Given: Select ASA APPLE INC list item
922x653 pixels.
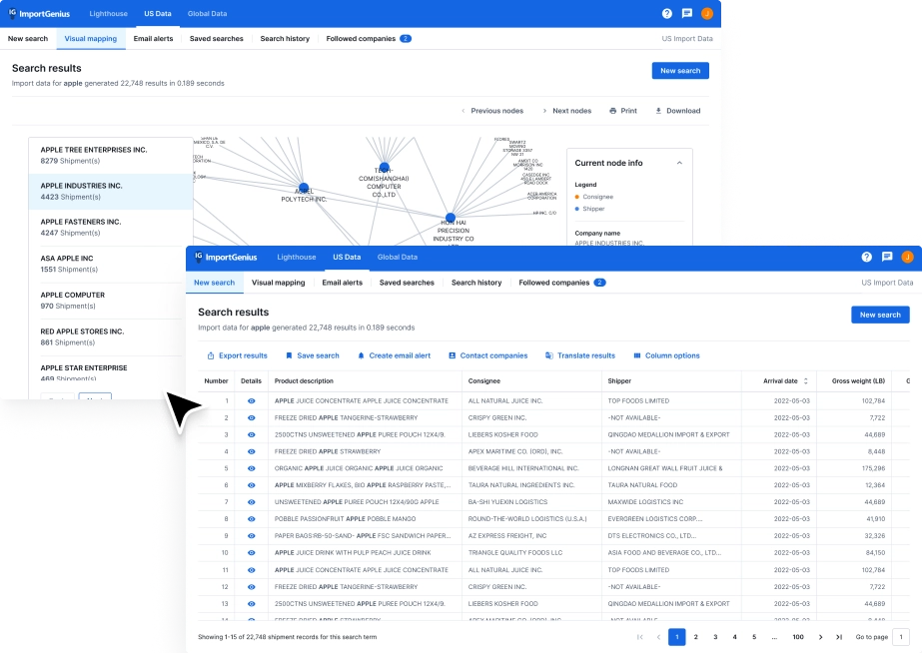Looking at the screenshot, I should click(x=107, y=264).
